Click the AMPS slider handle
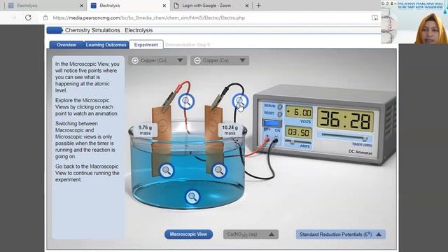 (293, 141)
